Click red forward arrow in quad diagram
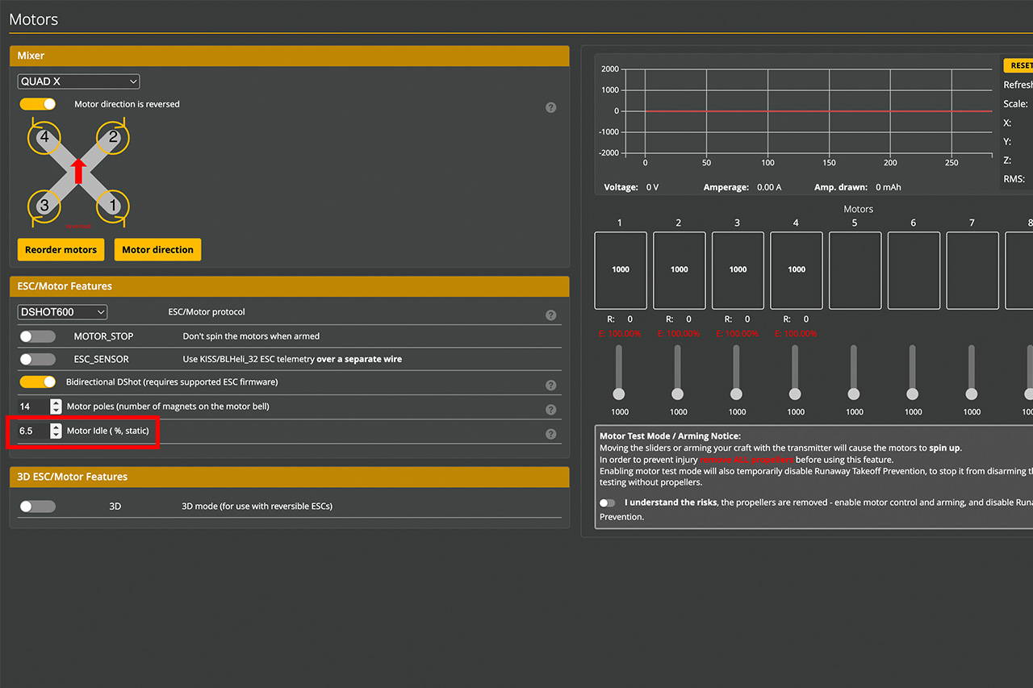The width and height of the screenshot is (1033, 688). 78,171
